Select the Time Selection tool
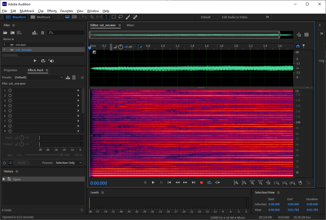 click(x=106, y=17)
